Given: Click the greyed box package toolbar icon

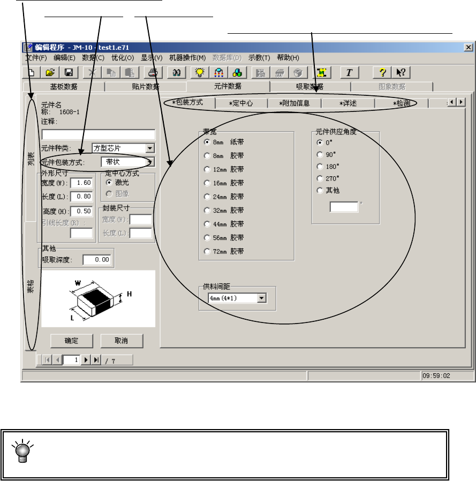Looking at the screenshot, I should click(x=298, y=72).
